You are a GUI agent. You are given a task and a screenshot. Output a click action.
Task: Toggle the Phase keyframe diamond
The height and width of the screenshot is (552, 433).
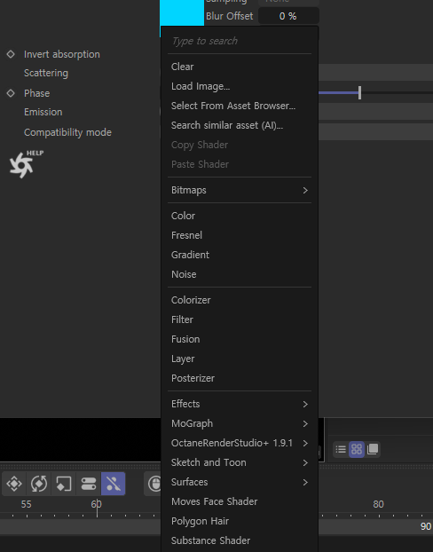pos(11,93)
